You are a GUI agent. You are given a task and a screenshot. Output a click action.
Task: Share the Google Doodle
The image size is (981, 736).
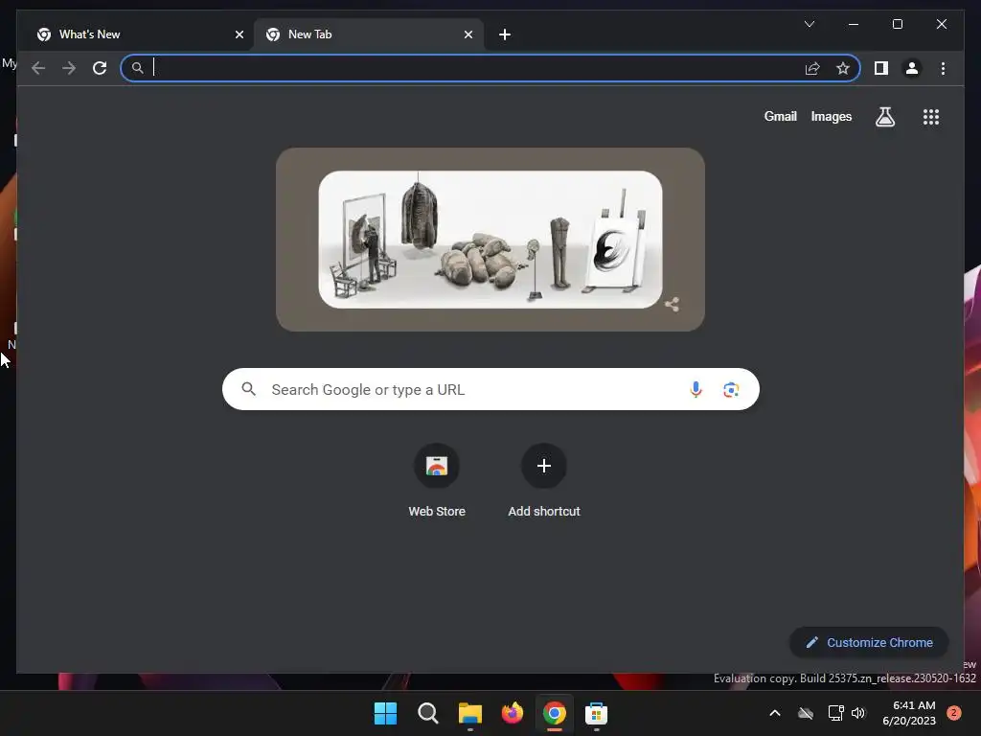(672, 305)
